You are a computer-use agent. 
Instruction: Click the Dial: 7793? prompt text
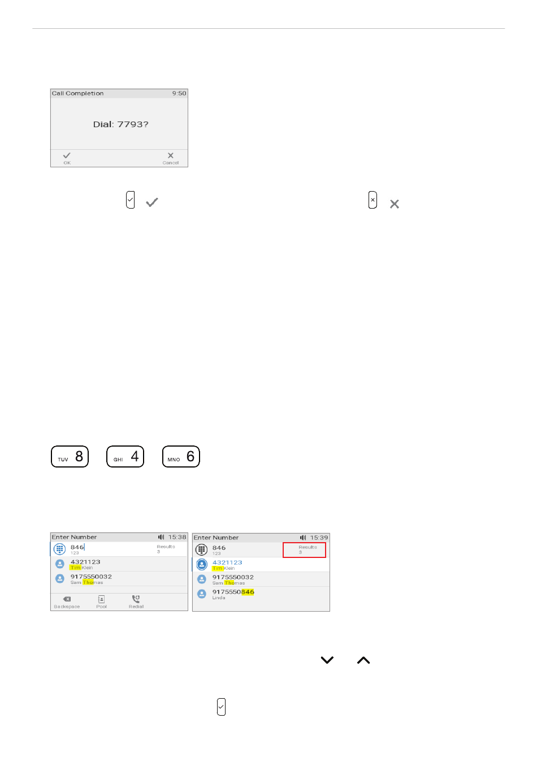point(121,124)
